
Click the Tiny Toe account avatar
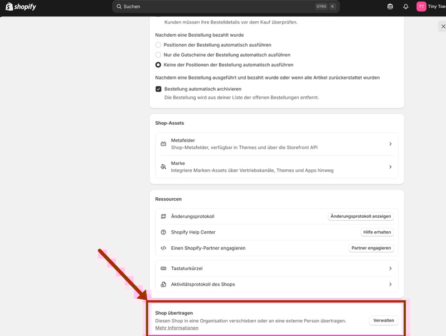tap(421, 7)
